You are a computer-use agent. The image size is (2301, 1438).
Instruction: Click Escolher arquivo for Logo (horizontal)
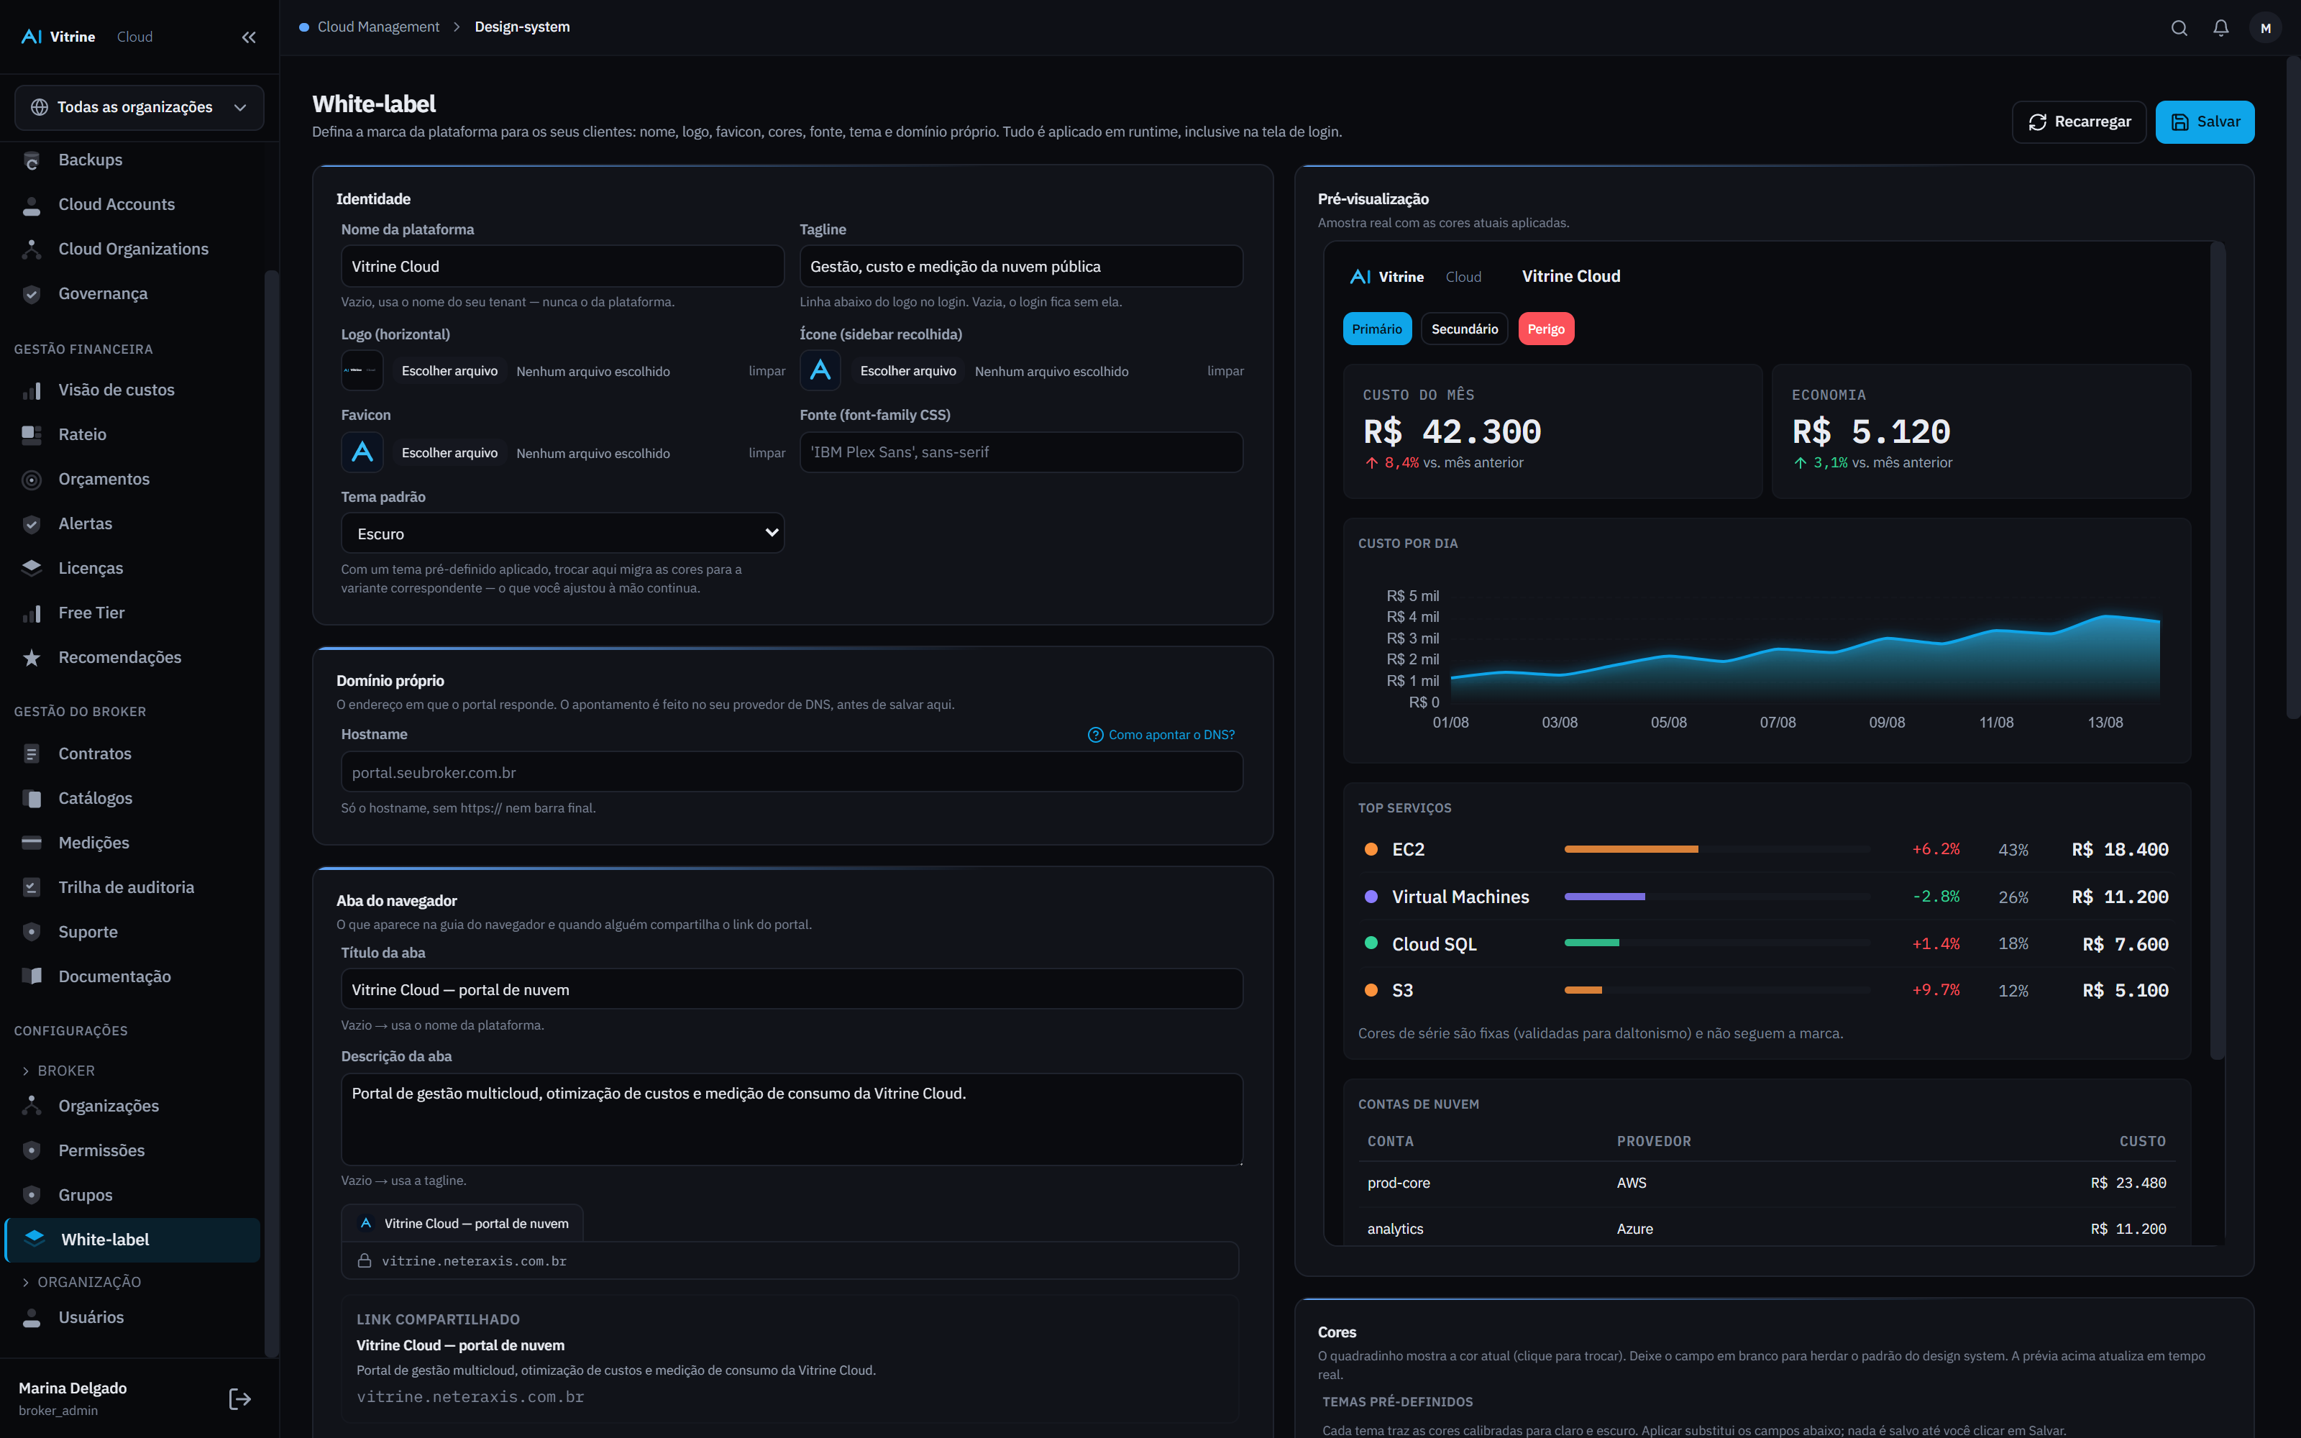(449, 371)
